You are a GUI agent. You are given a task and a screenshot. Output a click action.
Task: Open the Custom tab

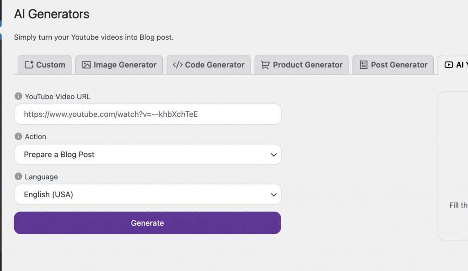[x=45, y=65]
